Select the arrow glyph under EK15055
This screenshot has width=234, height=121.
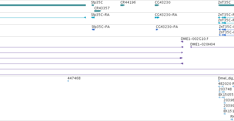(x=222, y=97)
